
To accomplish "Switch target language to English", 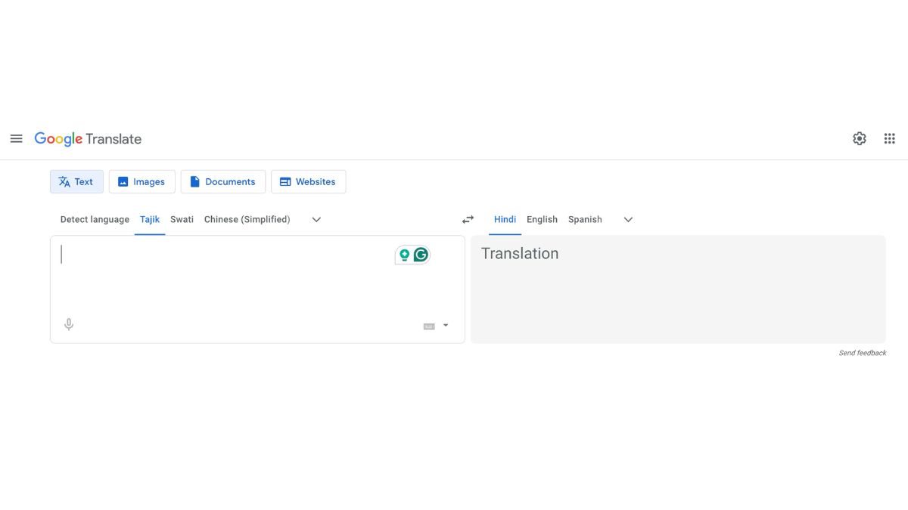I will (x=542, y=219).
